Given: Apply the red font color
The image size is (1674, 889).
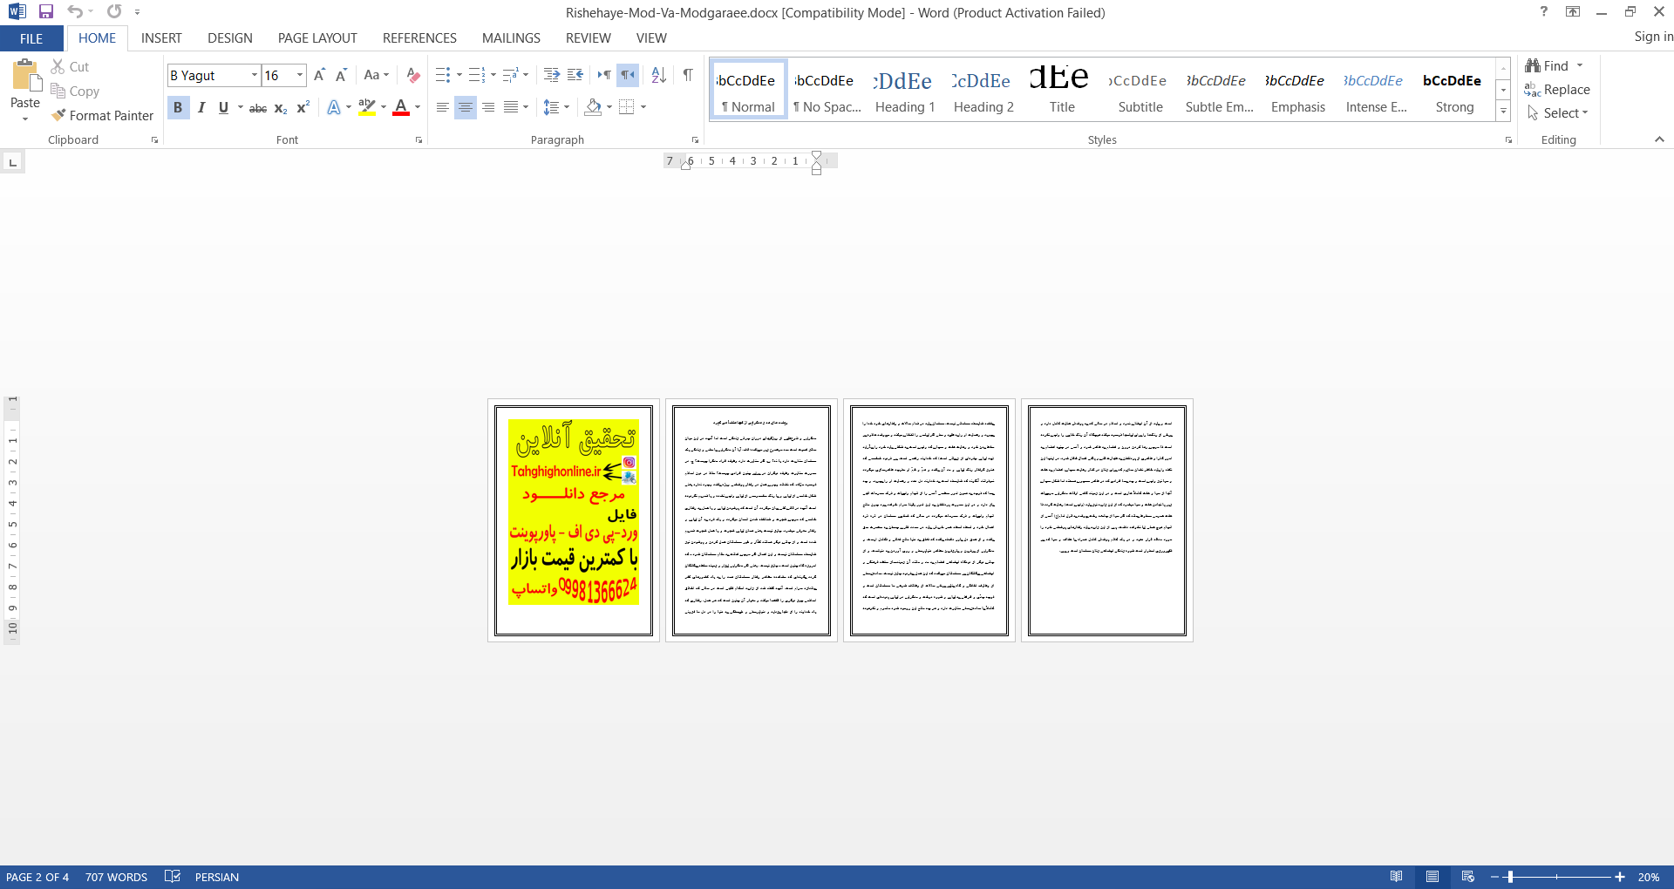Looking at the screenshot, I should (x=401, y=108).
